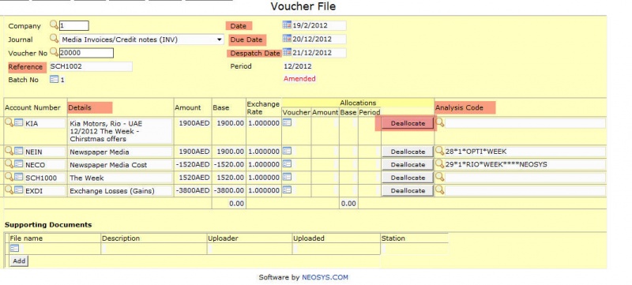Open the list icon beside the NEIN account

18,151
